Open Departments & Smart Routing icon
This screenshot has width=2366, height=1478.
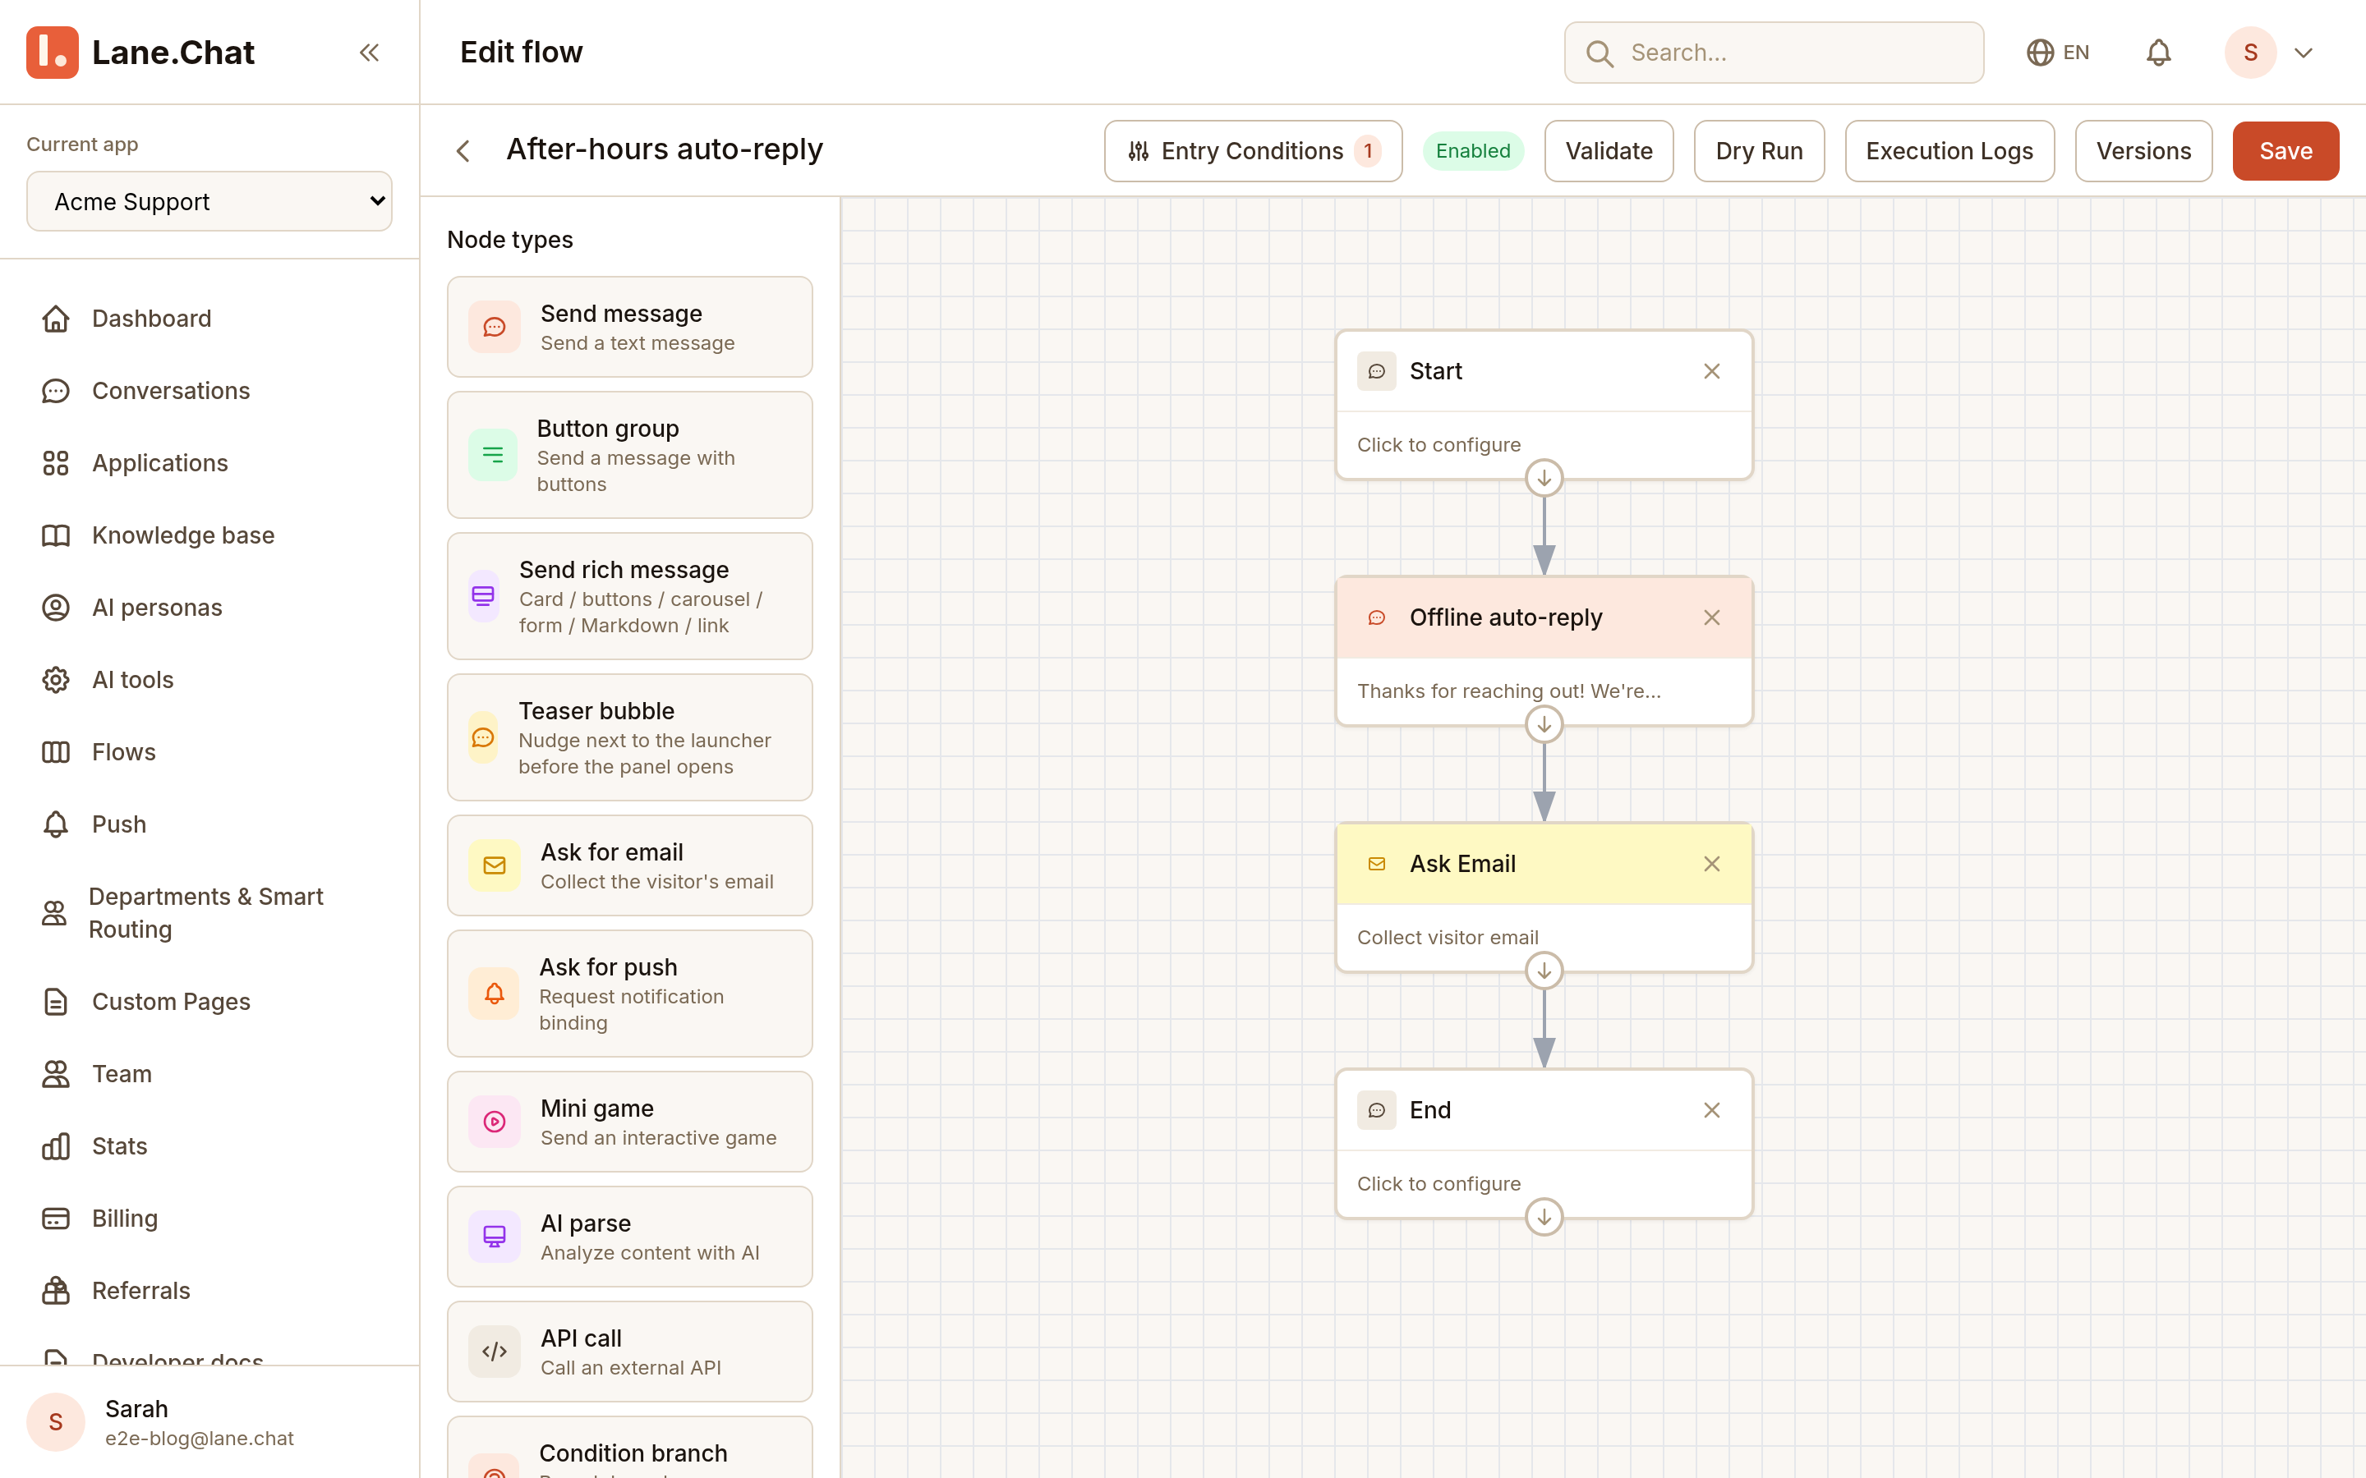pyautogui.click(x=53, y=913)
